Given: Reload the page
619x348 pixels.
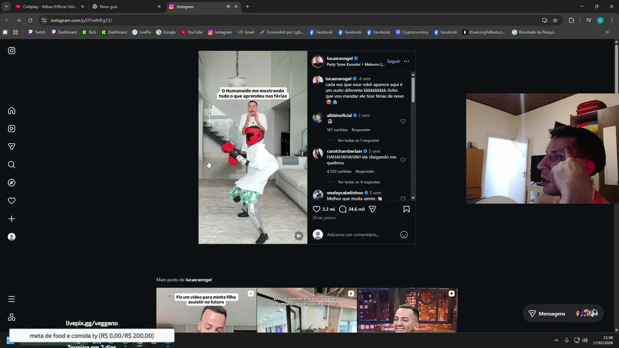Looking at the screenshot, I should click(x=30, y=20).
